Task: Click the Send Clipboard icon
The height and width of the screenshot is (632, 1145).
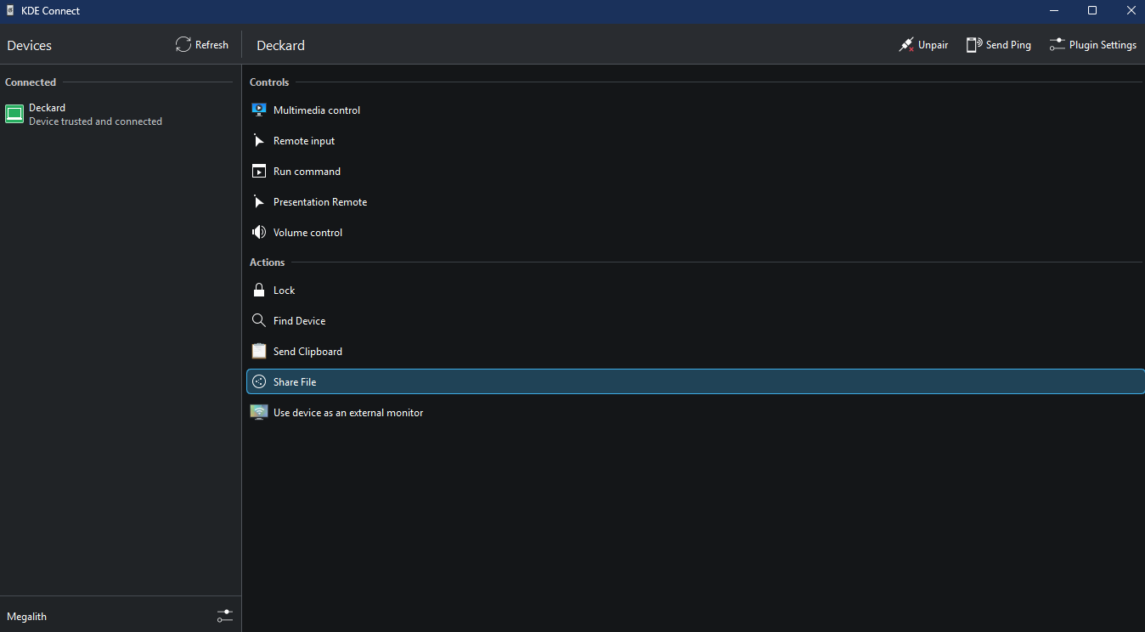Action: (x=259, y=351)
